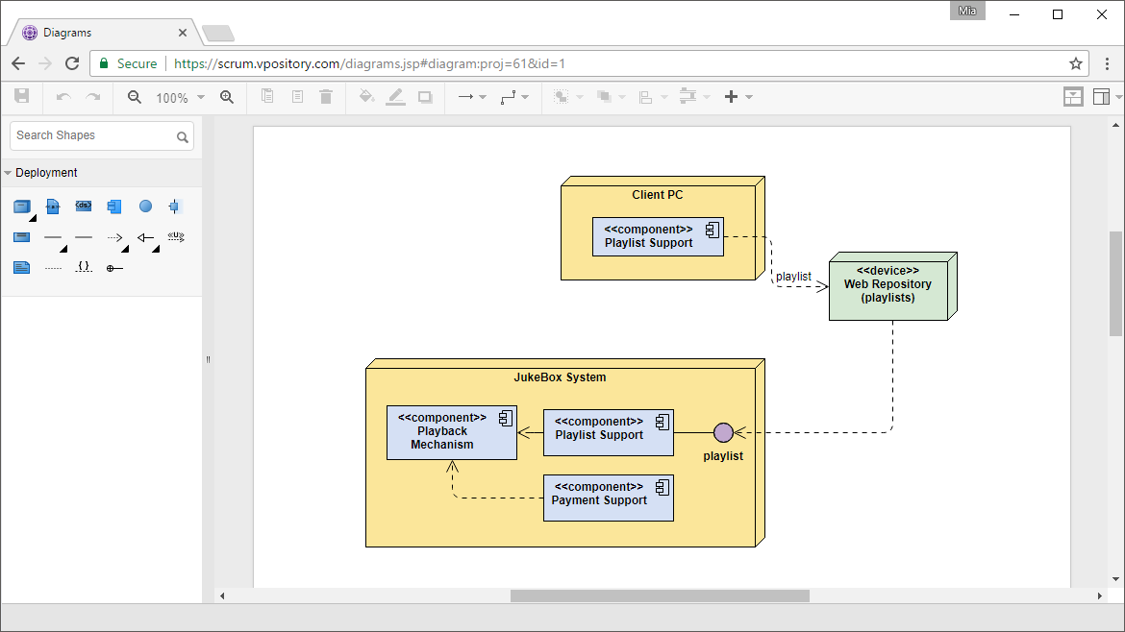1125x632 pixels.
Task: Select the dashed dependency arrow tool
Action: [x=114, y=237]
